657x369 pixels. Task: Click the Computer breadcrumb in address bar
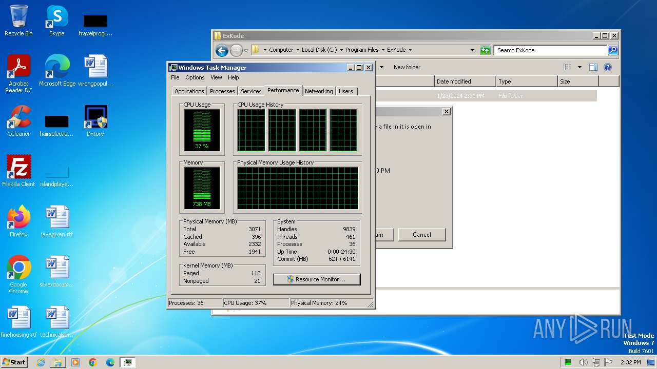click(x=281, y=50)
